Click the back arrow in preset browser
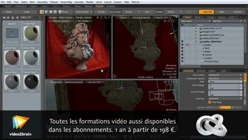Screen dimensions: 248x140 tap(4, 17)
